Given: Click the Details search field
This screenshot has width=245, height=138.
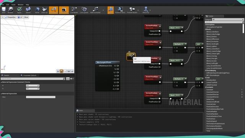Looking at the screenshot, I should coord(33,79).
